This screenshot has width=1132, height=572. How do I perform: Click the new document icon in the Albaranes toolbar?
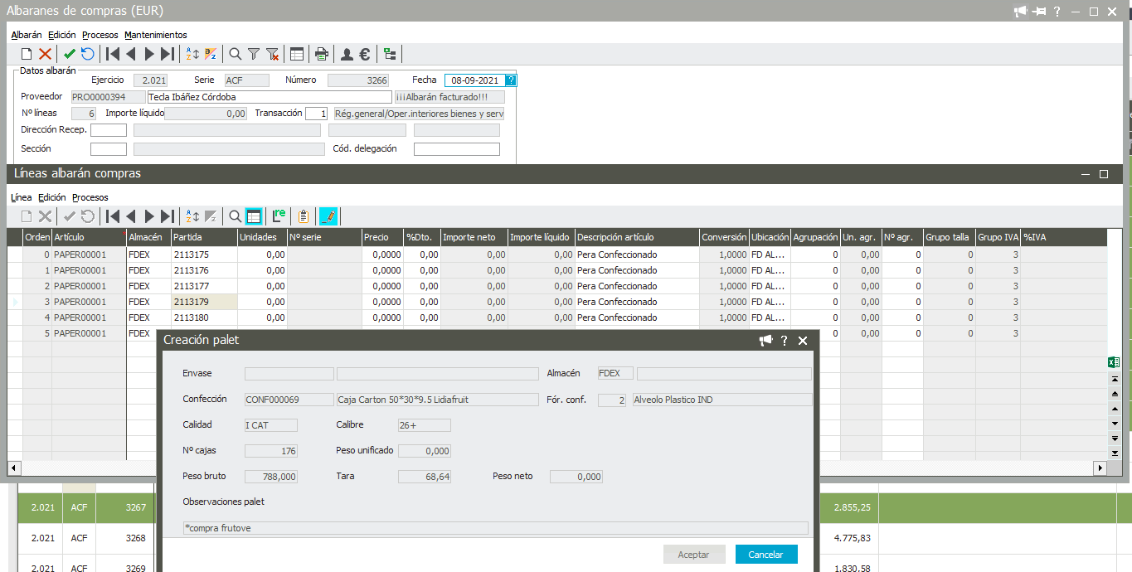coord(27,54)
